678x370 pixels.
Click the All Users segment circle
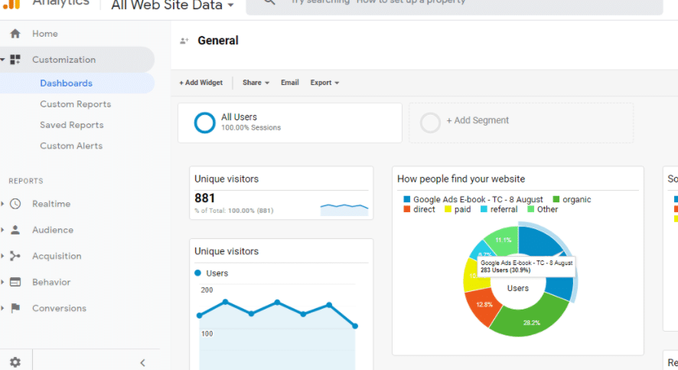204,123
